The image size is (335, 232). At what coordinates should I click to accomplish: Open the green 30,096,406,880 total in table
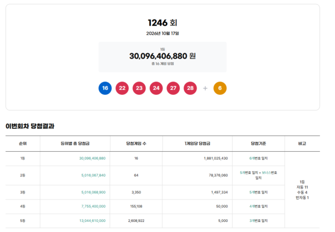coord(92,158)
